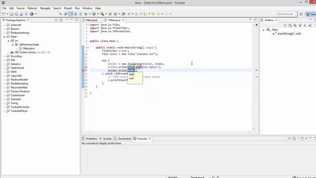Click the Run External Tools icon
Image resolution: width=316 pixels, height=178 pixels.
pyautogui.click(x=102, y=14)
